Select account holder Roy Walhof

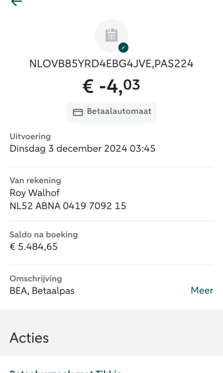(x=35, y=193)
